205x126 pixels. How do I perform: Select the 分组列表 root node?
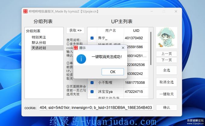pos(33,31)
